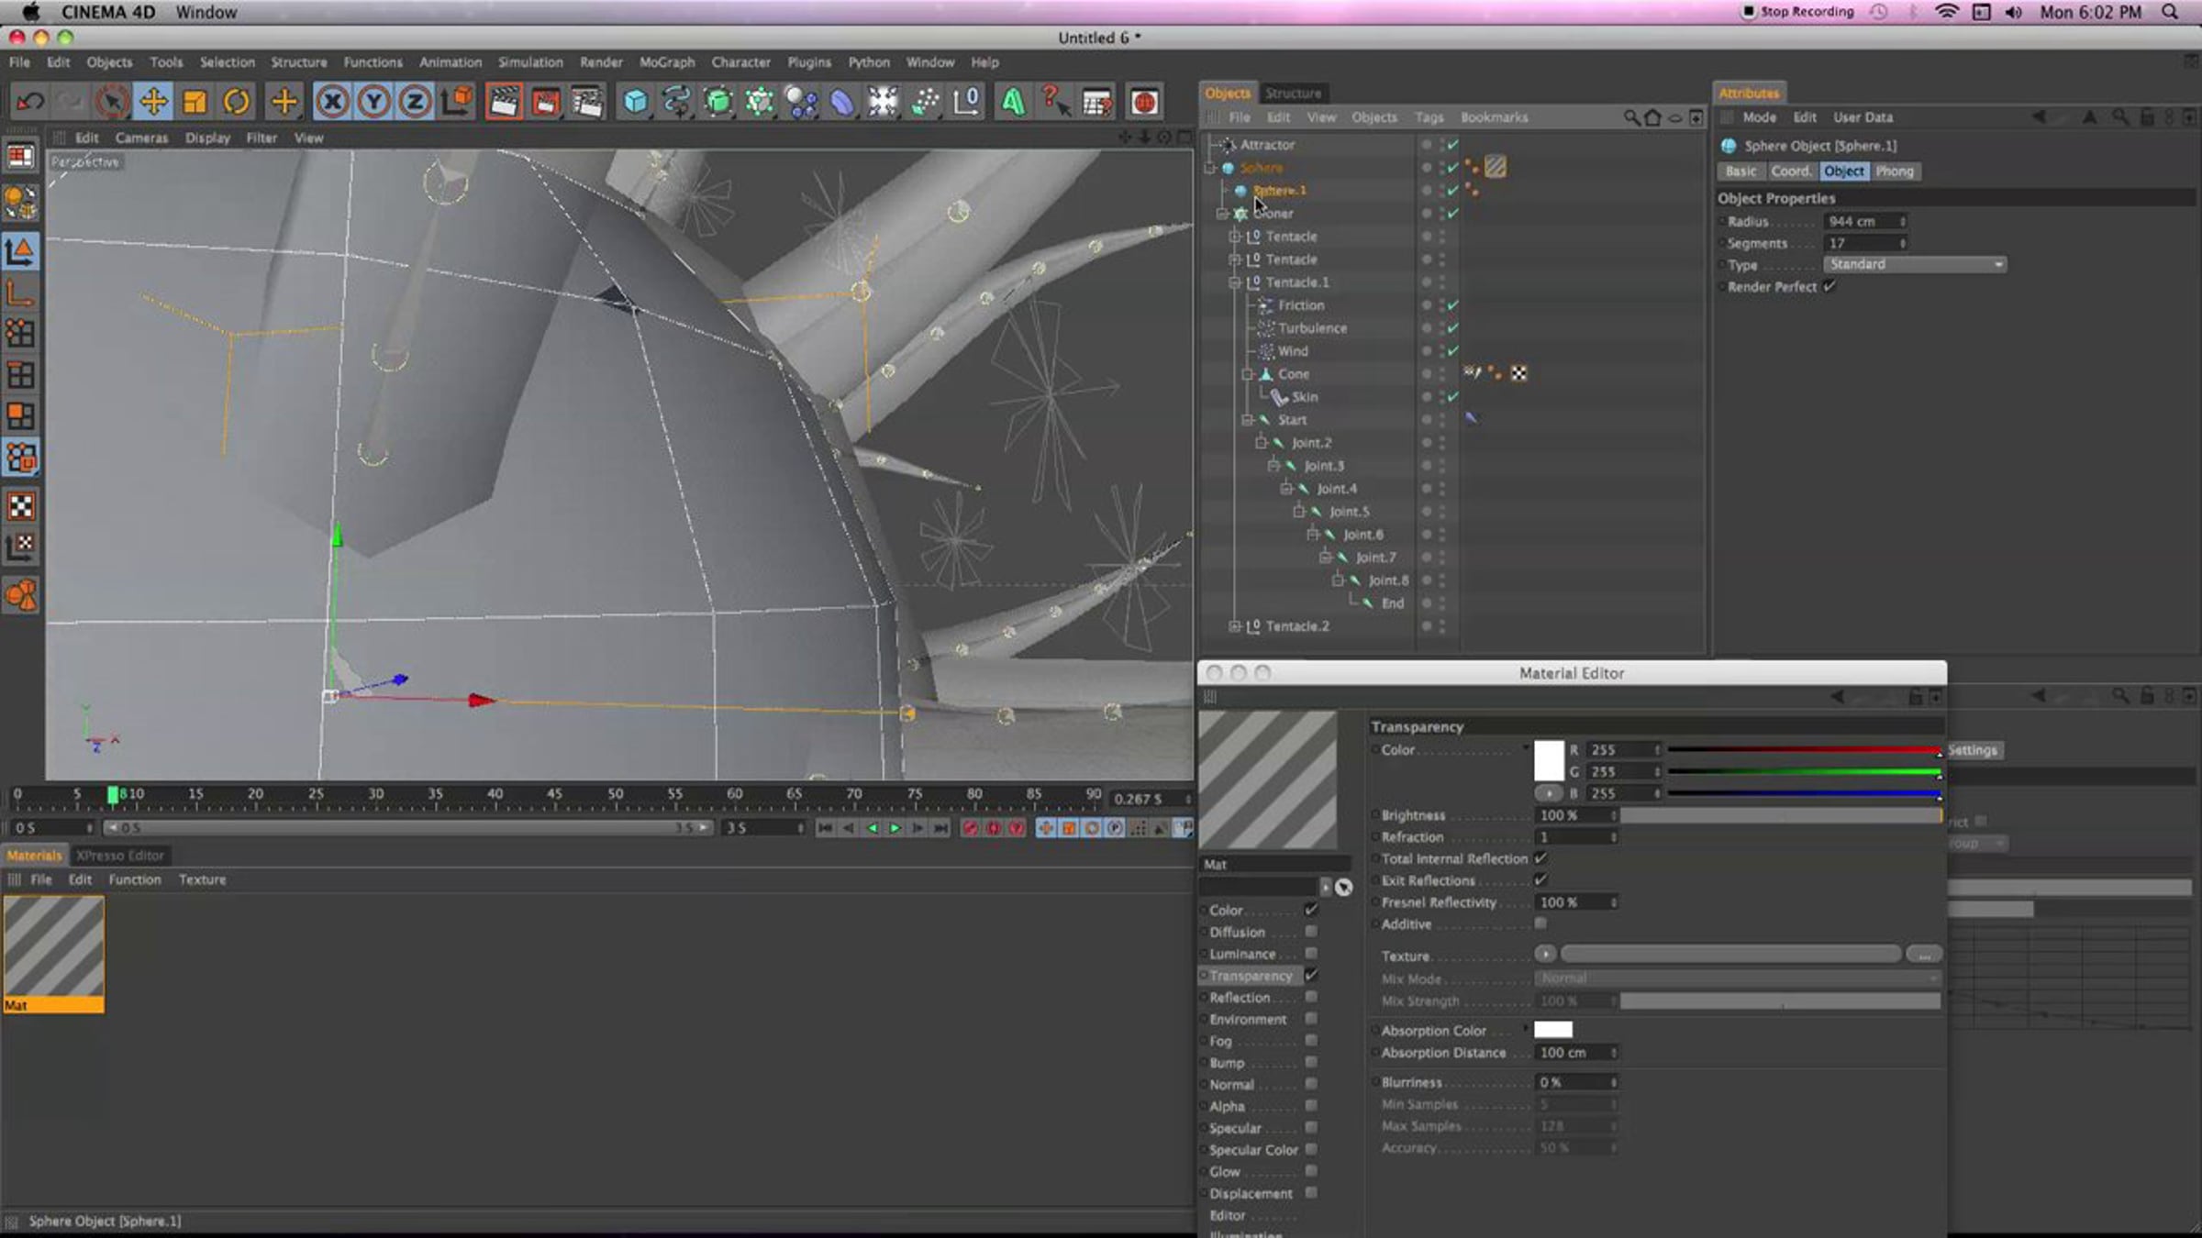Click the home icon in Objects manager
Screen dimensions: 2202x1238
(1652, 117)
